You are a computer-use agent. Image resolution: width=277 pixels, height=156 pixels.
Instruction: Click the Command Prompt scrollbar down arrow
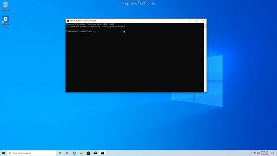[x=205, y=91]
